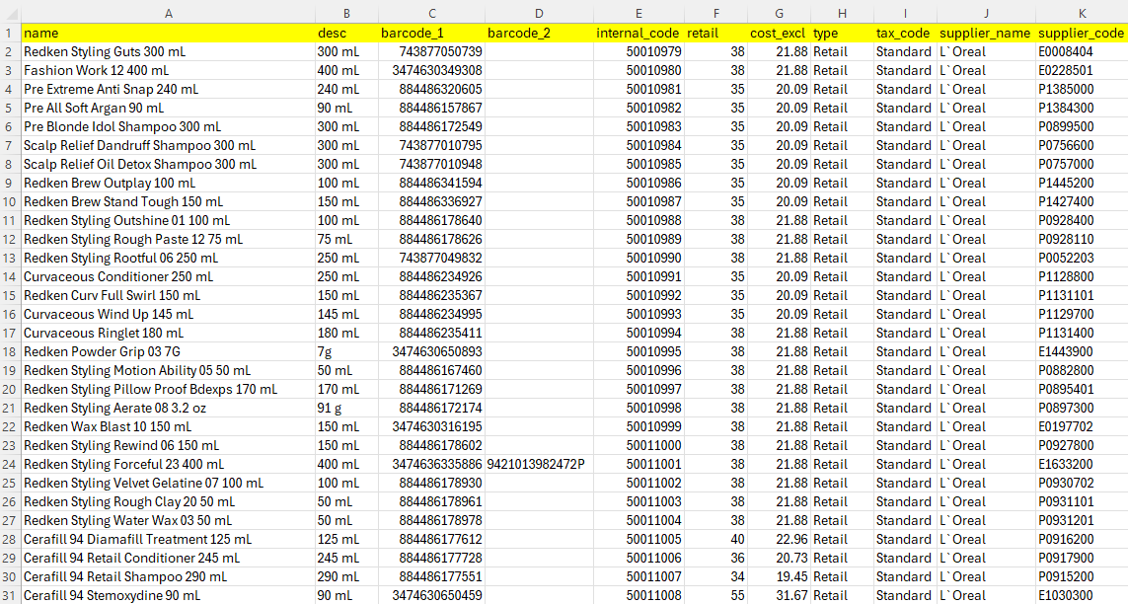Select cell 'Redken Styling Rough Clay 20 50 mL'
Image resolution: width=1128 pixels, height=604 pixels.
click(x=169, y=501)
